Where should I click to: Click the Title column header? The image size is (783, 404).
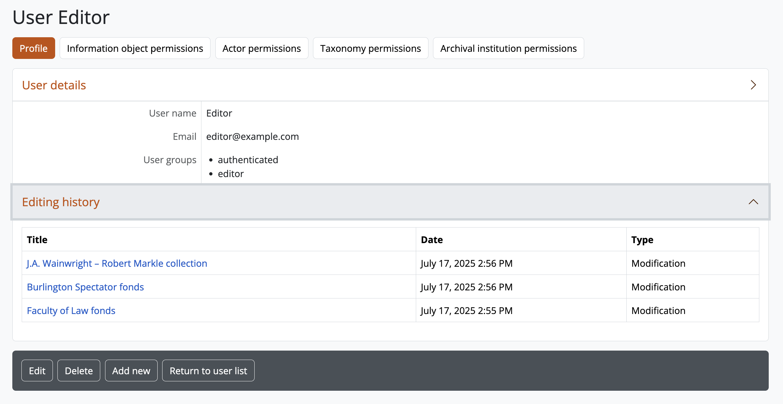coord(37,240)
